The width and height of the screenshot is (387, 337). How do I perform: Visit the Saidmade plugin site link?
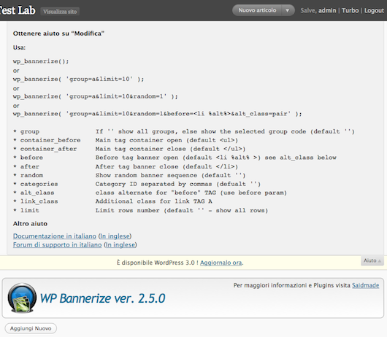pos(366,285)
